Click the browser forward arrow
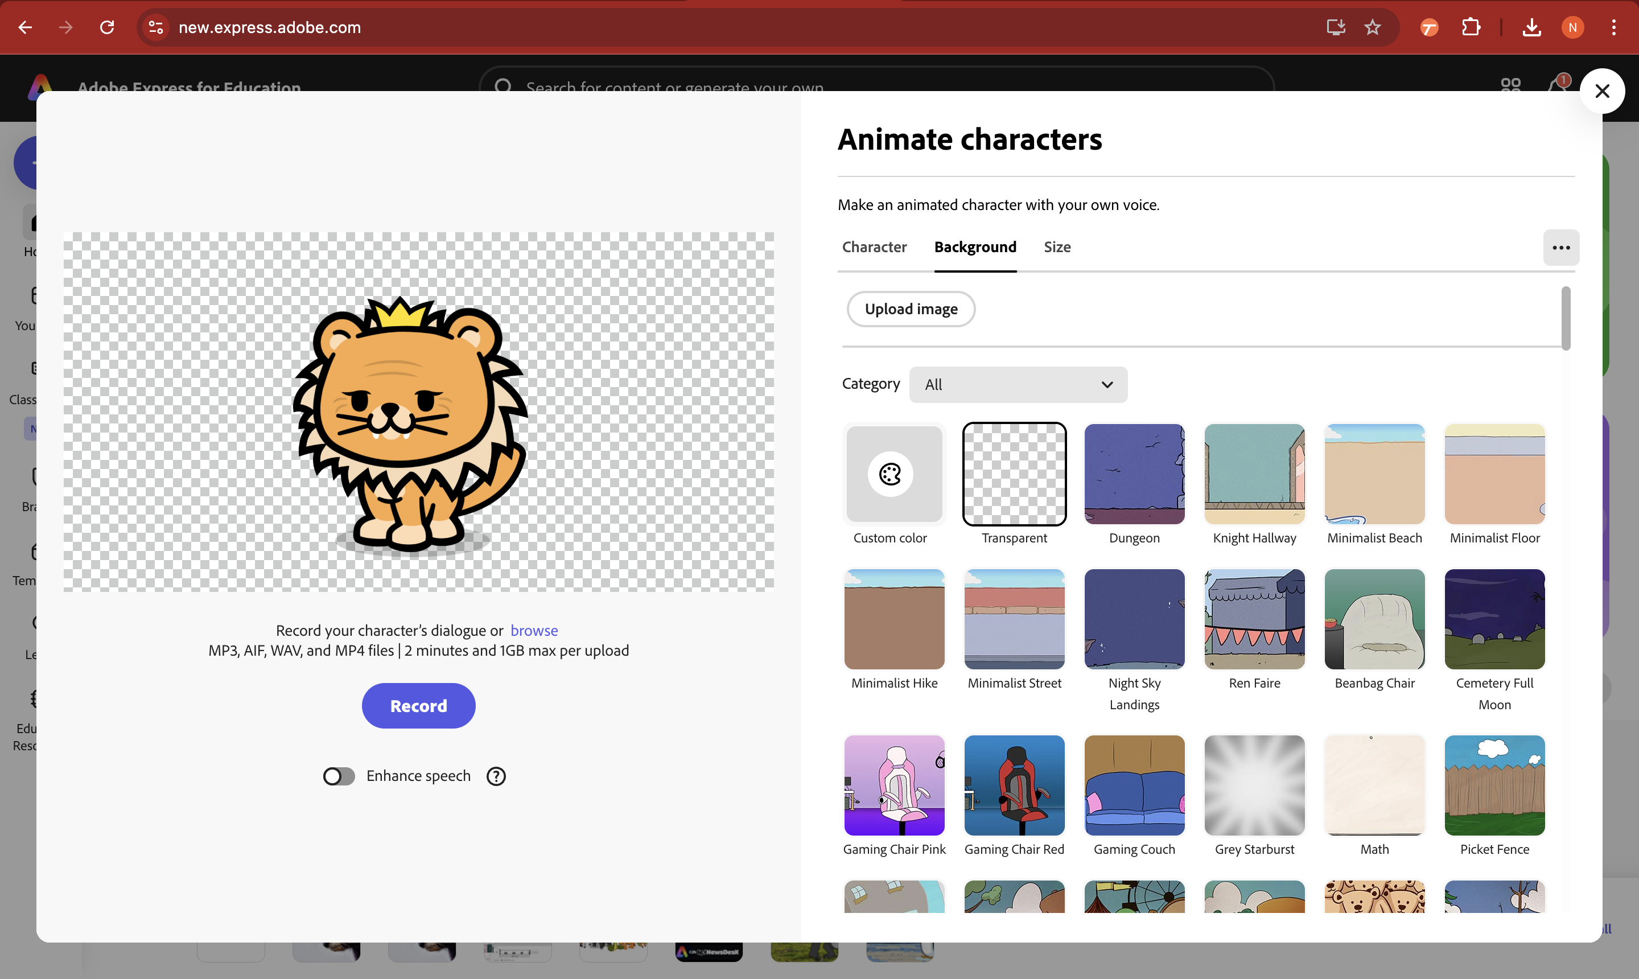Viewport: 1639px width, 979px height. [66, 27]
